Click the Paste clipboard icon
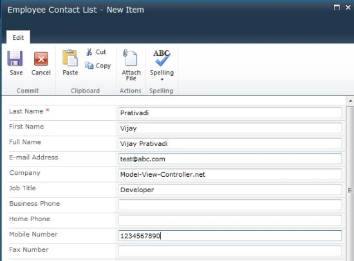The image size is (354, 261). click(70, 58)
